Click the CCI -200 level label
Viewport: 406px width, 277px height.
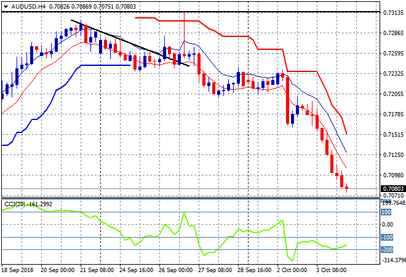coord(387,250)
